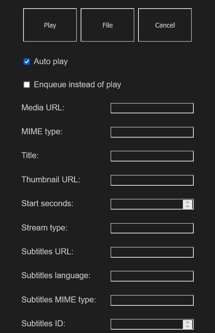Decrement Subtitles ID using down arrow
Viewport: 215px width, 333px height.
tap(188, 326)
